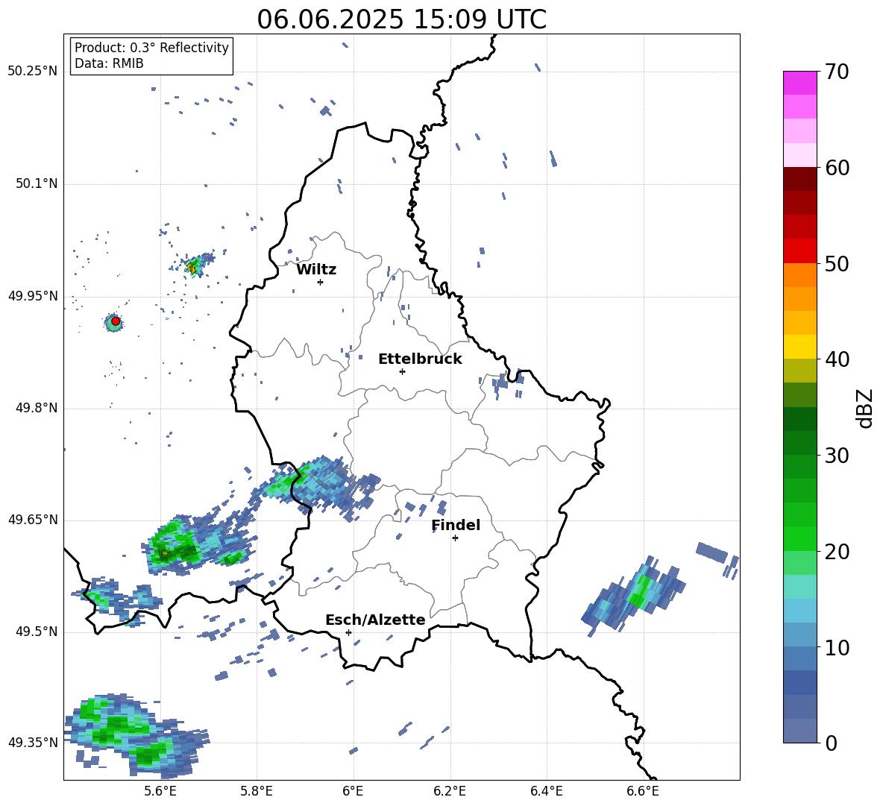
Task: Click the 5.8°E longitude label
Action: pyautogui.click(x=257, y=791)
